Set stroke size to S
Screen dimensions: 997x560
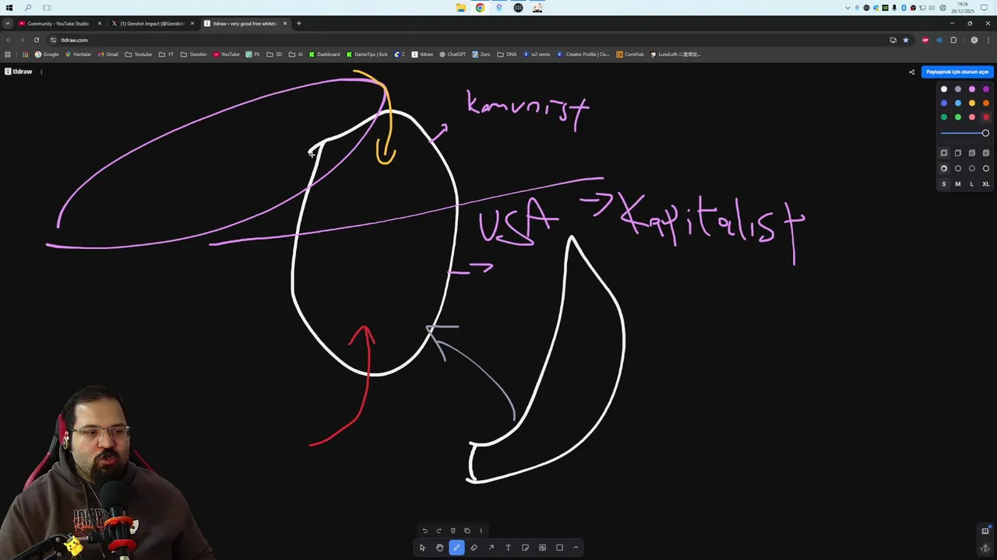tap(944, 184)
